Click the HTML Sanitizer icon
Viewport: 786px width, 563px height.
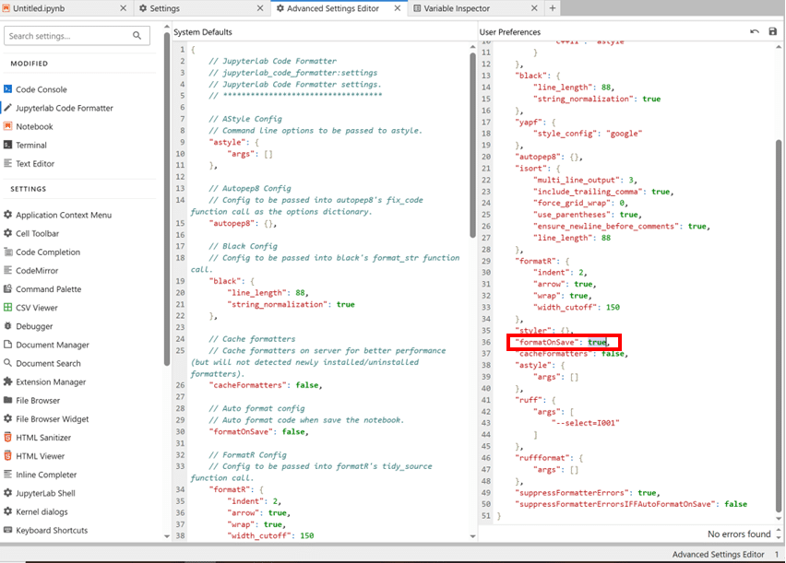(8, 438)
